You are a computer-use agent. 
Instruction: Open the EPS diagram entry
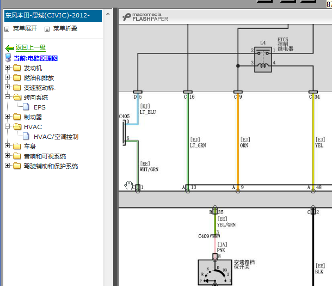(x=40, y=107)
